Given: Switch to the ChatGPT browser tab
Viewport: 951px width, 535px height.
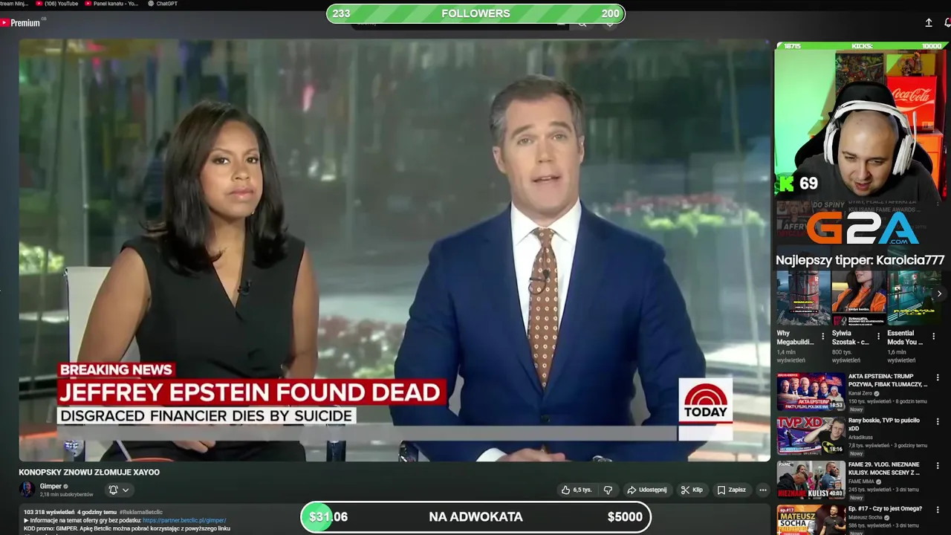Looking at the screenshot, I should 162,4.
